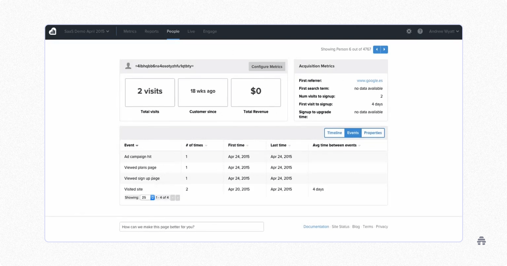Open the Andrew Wyatt account menu
The height and width of the screenshot is (266, 507).
point(444,31)
